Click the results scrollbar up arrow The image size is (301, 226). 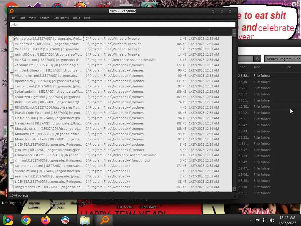234,31
